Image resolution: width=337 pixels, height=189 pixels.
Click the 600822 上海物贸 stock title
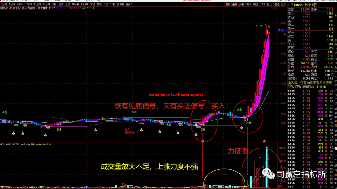pos(305,5)
